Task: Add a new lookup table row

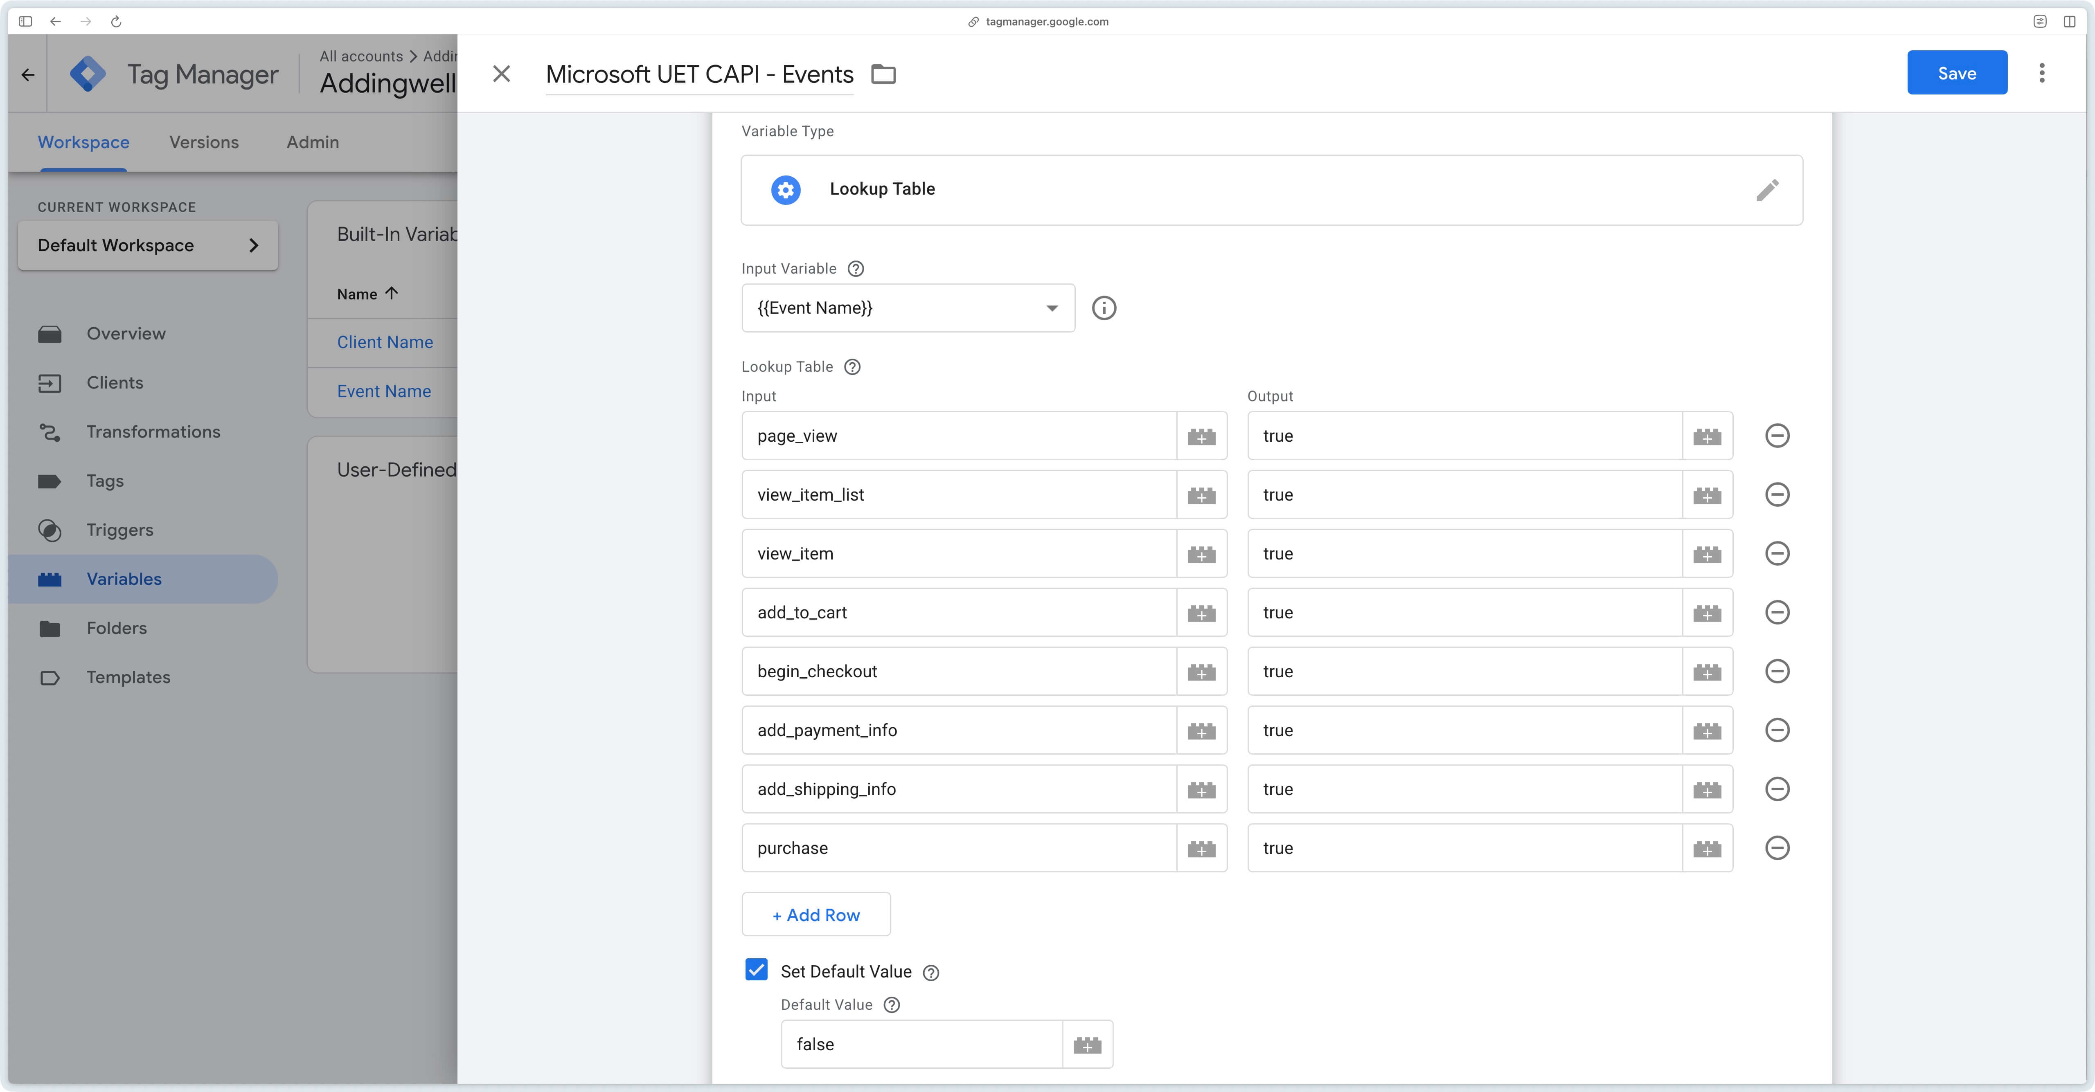Action: coord(816,914)
